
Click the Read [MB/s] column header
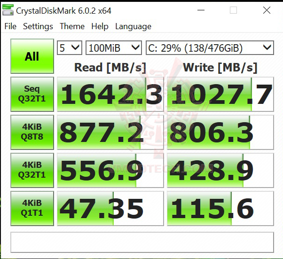[110, 68]
